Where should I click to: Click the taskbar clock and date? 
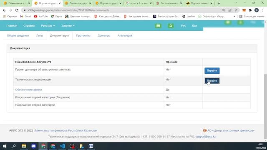point(260,146)
